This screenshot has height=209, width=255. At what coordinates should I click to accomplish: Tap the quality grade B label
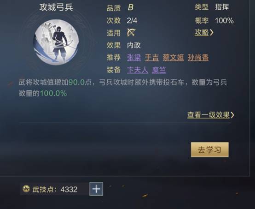point(131,7)
